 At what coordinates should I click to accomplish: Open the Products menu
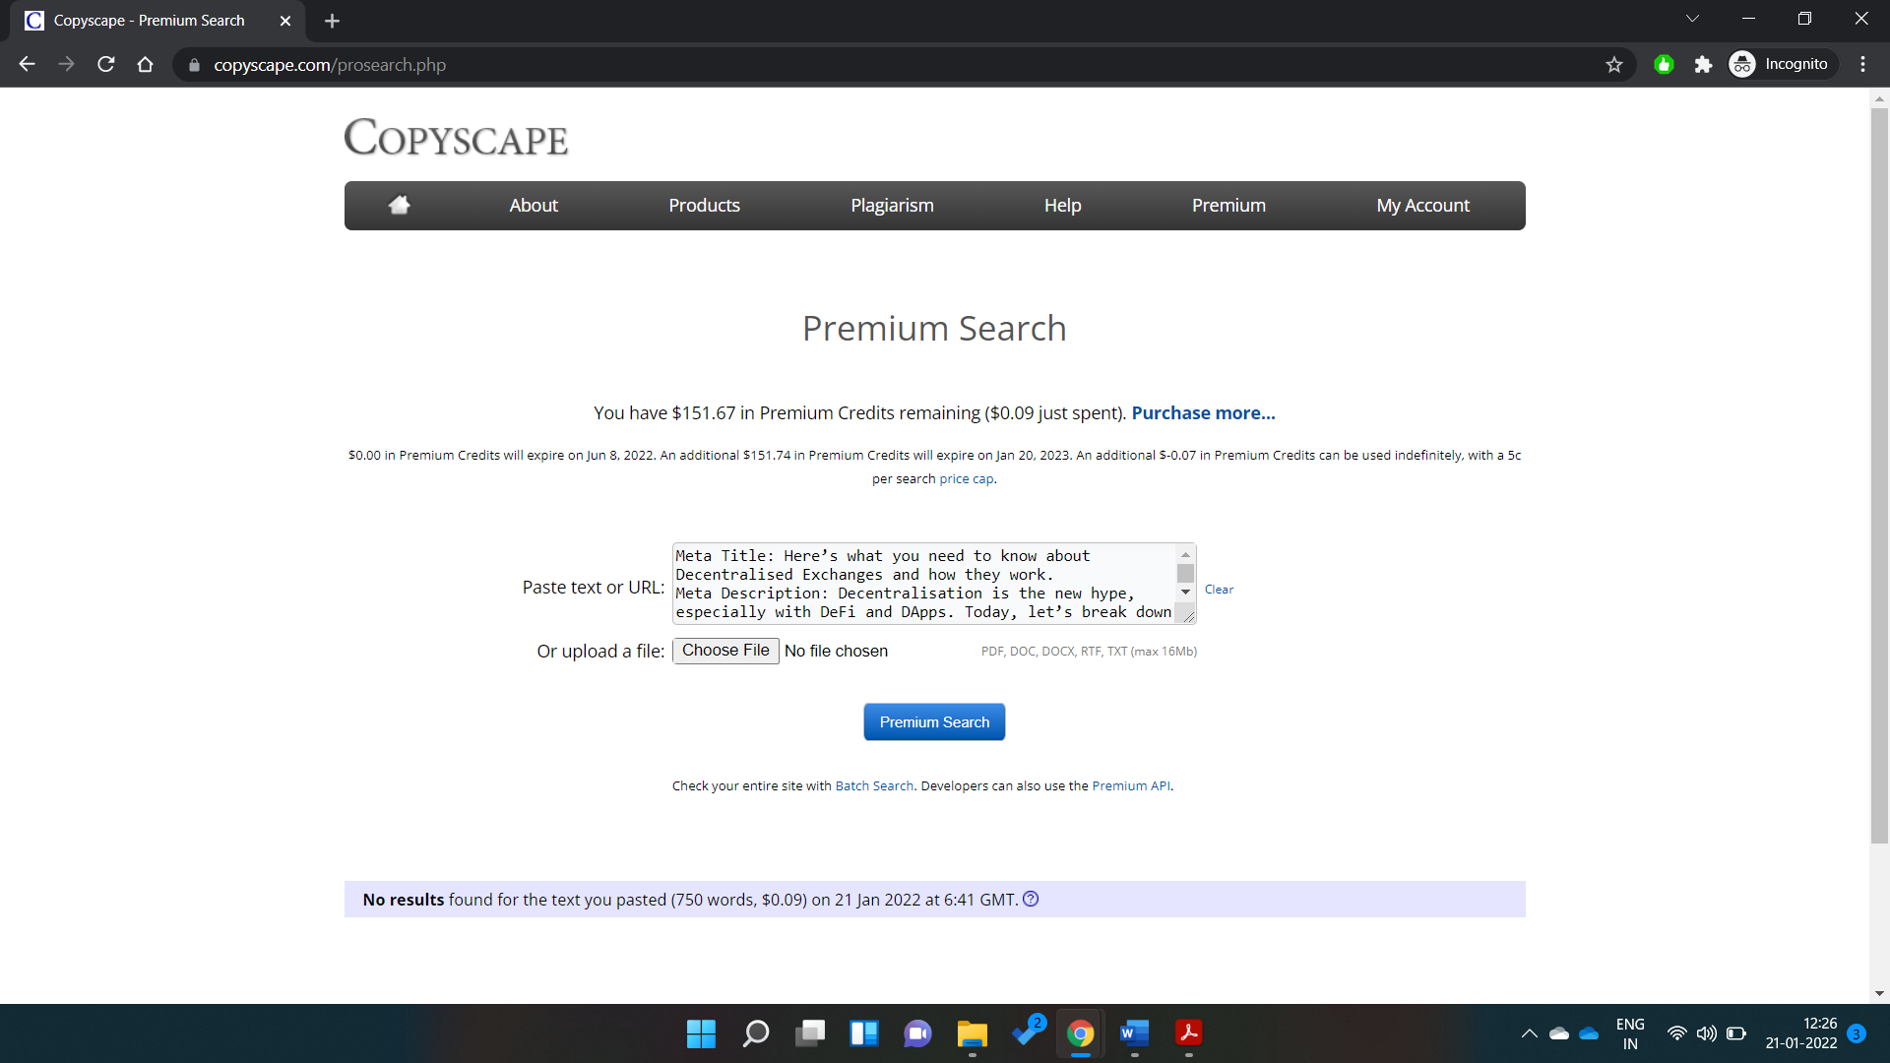point(704,205)
